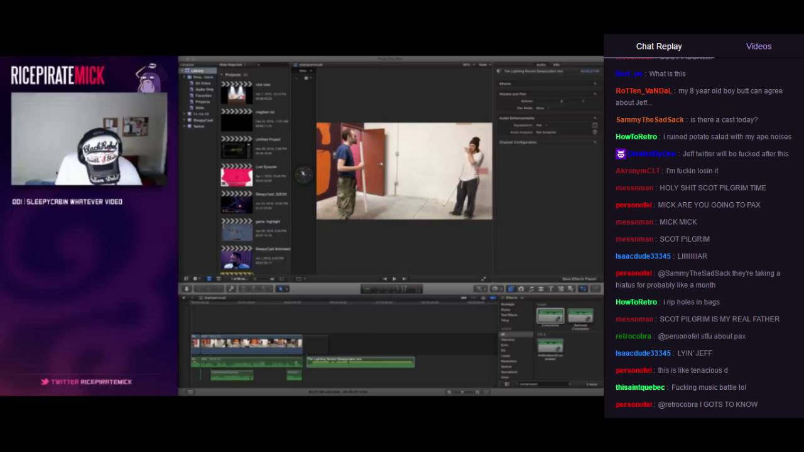Expand the Twitch event triangle

pos(184,126)
